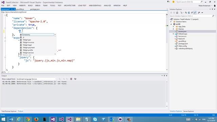This screenshot has width=217, height=122.
Task: Toggle Show All Files in Solution Explorer
Action: pos(195,13)
